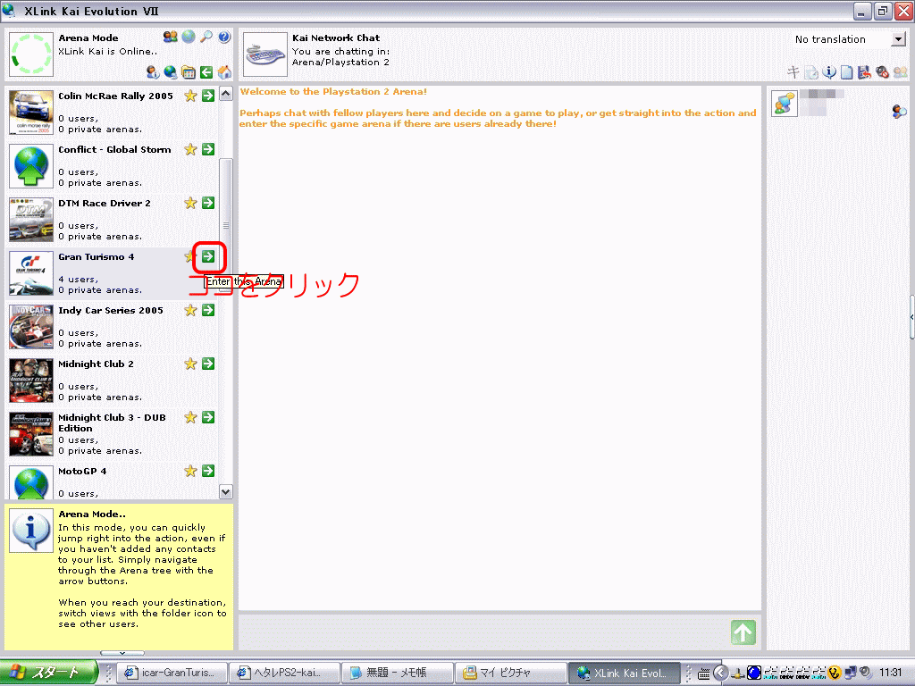This screenshot has width=915, height=686.
Task: Click the 'MotoGP 4' arena title
Action: pos(82,471)
